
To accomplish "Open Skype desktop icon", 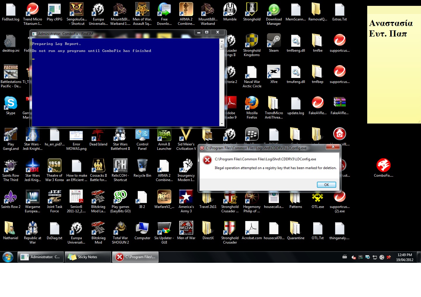I will tap(11, 105).
